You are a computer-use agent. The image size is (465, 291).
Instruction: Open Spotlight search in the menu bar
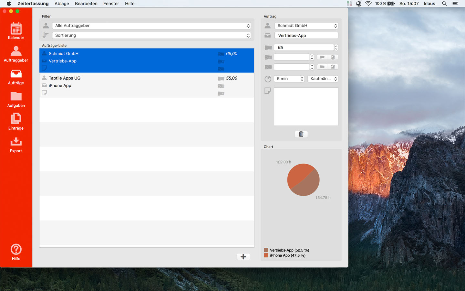coord(444,4)
